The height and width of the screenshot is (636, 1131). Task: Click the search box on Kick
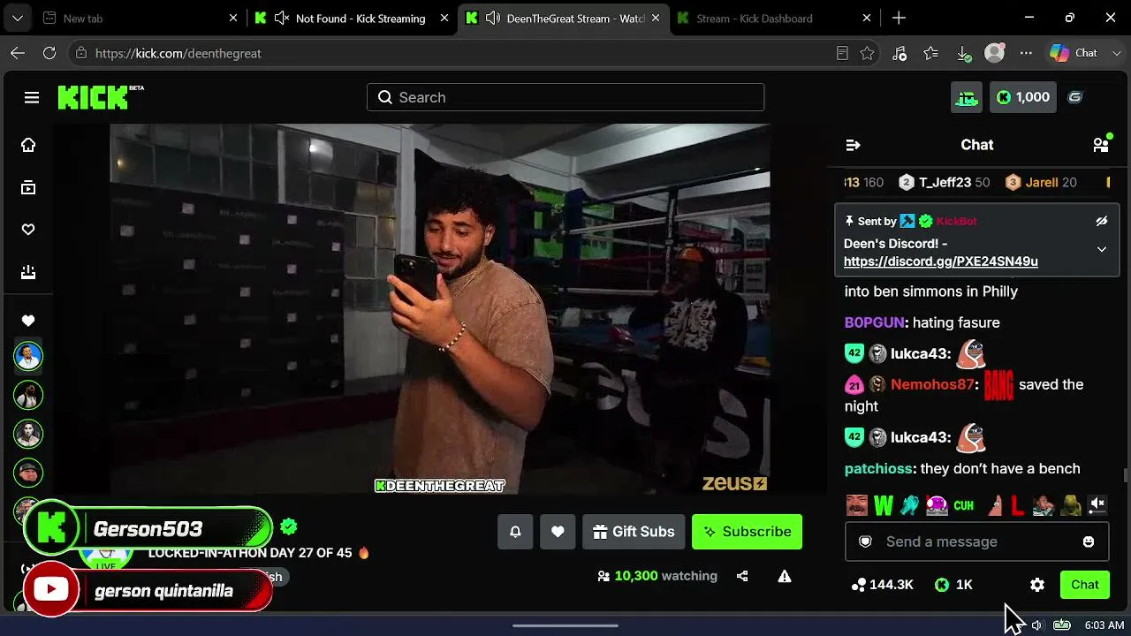(x=565, y=97)
